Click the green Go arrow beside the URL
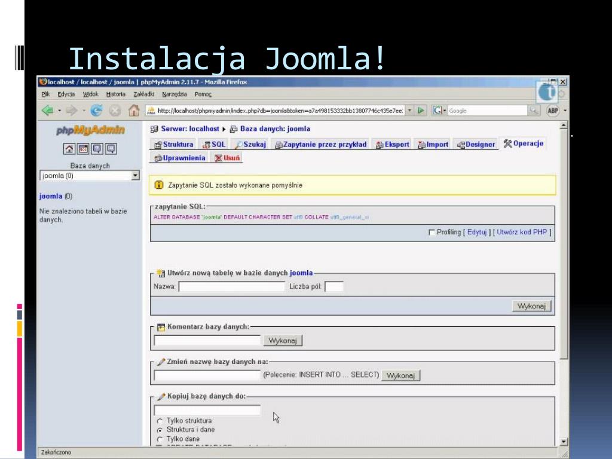This screenshot has width=612, height=459. (x=421, y=111)
